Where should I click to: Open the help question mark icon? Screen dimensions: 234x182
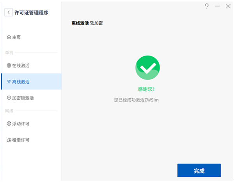[207, 6]
